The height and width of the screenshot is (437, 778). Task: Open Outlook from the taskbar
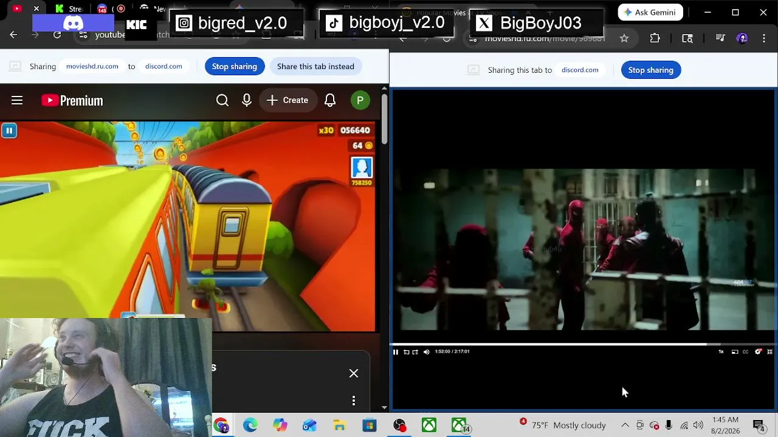point(309,425)
